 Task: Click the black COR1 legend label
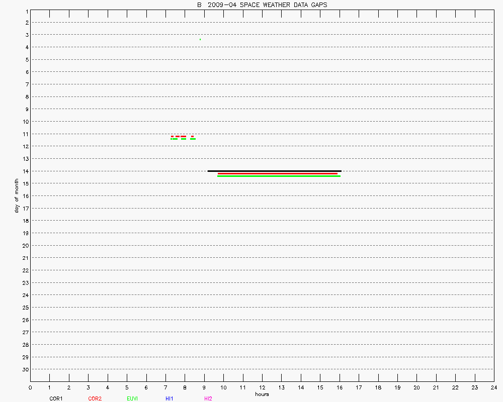(x=56, y=398)
